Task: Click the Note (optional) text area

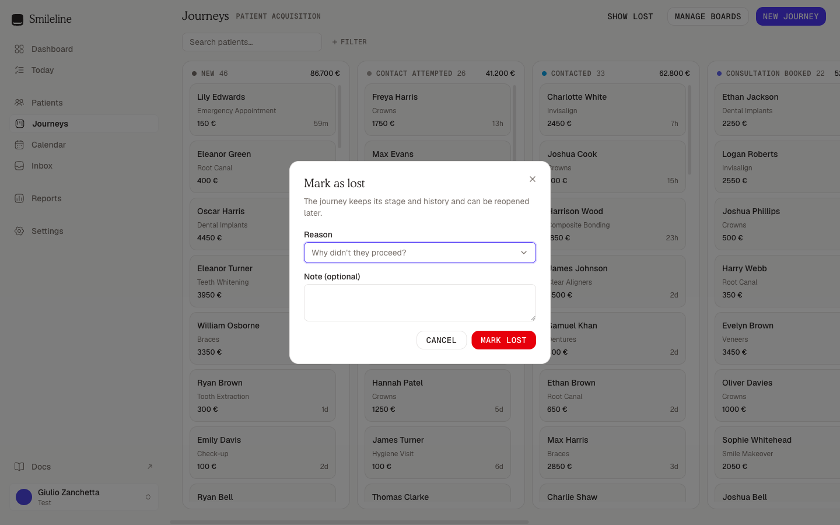Action: (420, 303)
